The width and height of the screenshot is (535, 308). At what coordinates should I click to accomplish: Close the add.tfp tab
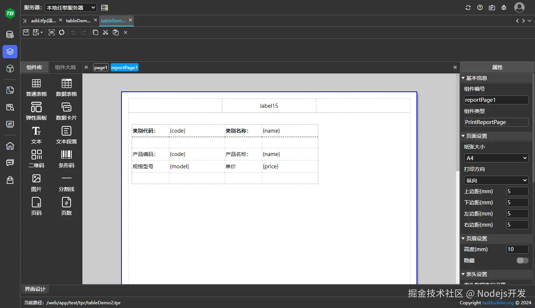point(61,20)
